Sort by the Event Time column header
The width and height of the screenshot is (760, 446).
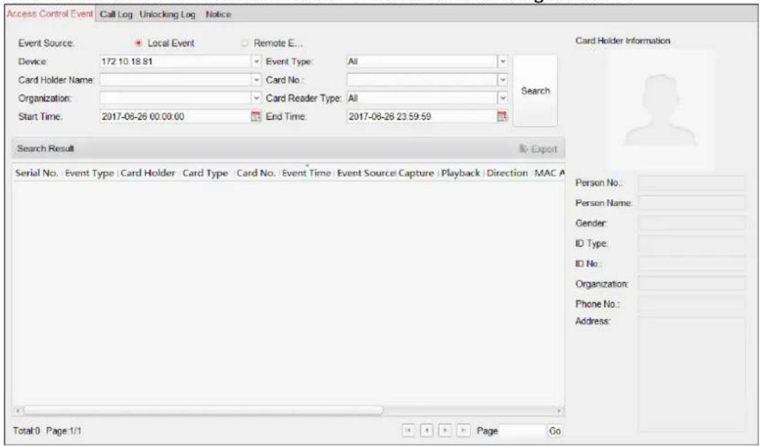point(306,173)
